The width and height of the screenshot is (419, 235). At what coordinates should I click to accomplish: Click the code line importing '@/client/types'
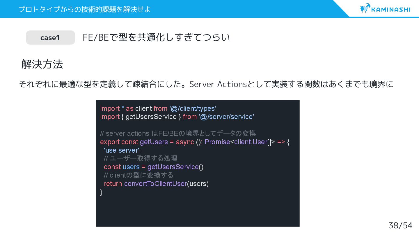(158, 109)
